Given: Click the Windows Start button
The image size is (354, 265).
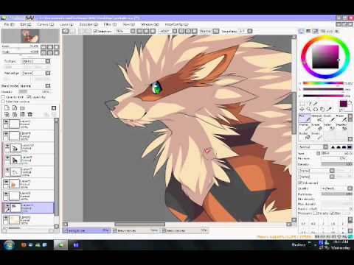Looking at the screenshot, I should (9, 245).
